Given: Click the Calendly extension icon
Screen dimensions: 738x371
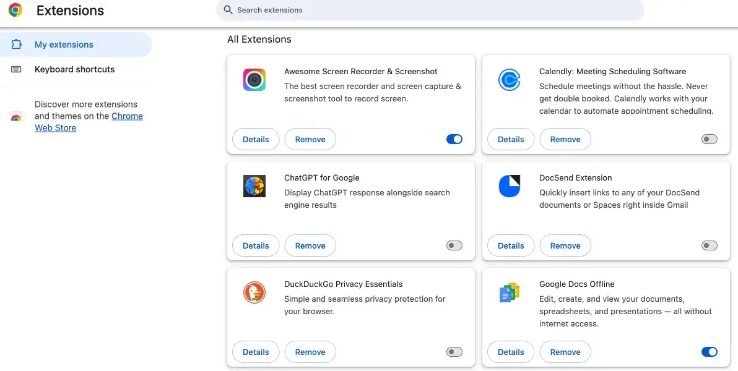Looking at the screenshot, I should click(510, 80).
